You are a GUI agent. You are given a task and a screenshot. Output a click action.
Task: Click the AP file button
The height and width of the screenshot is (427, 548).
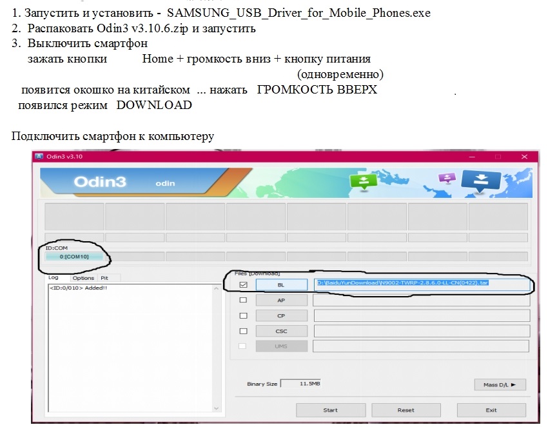pos(281,300)
